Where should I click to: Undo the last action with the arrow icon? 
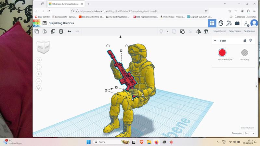pyautogui.click(x=69, y=31)
